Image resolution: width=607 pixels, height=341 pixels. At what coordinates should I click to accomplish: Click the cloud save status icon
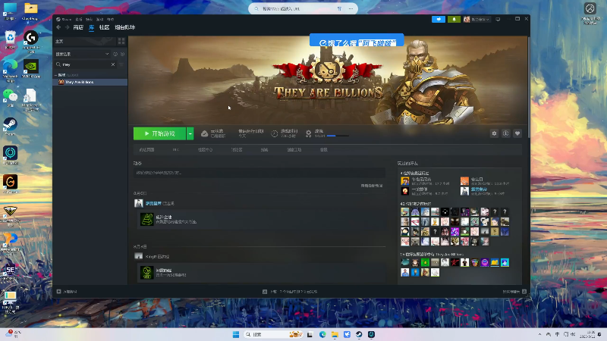[x=204, y=134]
